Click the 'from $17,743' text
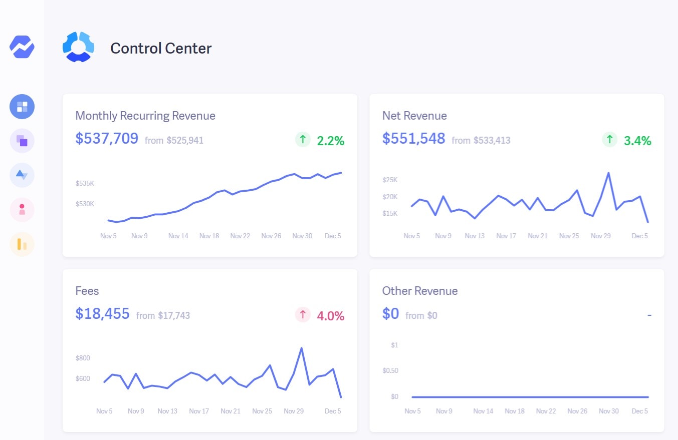Image resolution: width=678 pixels, height=440 pixels. (x=163, y=316)
